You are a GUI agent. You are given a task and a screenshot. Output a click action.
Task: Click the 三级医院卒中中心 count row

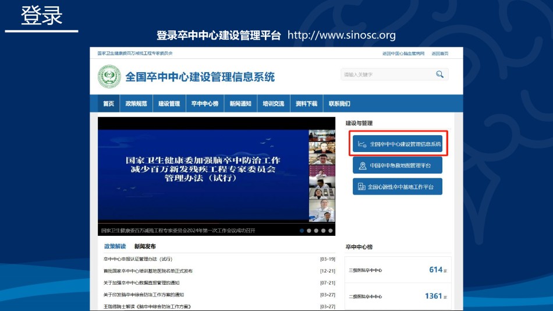(398, 270)
